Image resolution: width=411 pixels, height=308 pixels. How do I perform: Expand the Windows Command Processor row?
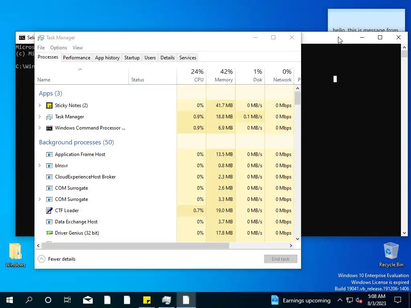[x=40, y=128]
